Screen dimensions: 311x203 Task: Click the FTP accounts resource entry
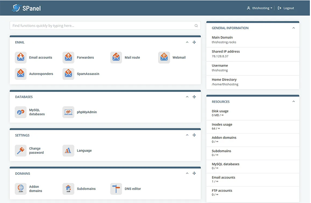(253, 193)
